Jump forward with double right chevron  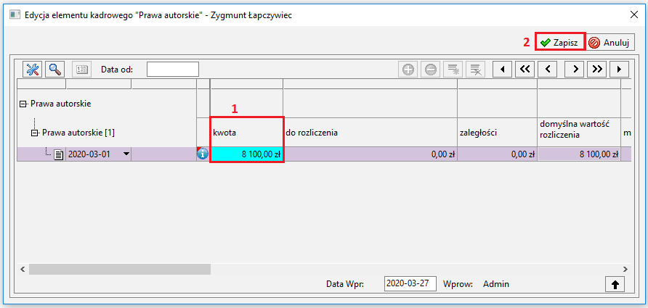click(596, 70)
